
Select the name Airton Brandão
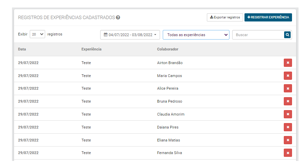(x=170, y=63)
